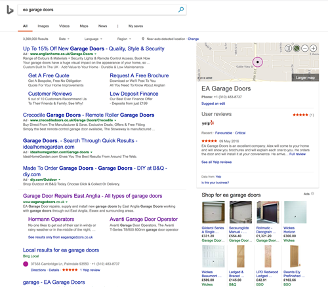Click the Ads info icon
Image resolution: width=328 pixels, height=287 pixels.
312,193
